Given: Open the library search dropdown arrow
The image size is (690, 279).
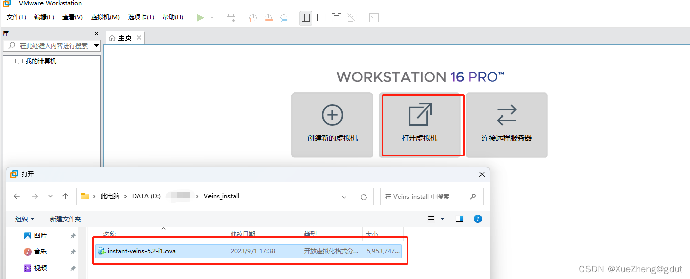Looking at the screenshot, I should click(x=96, y=46).
